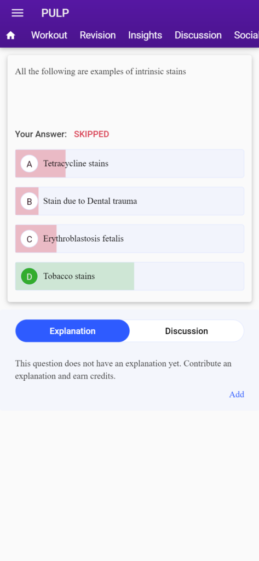Open the Workout tab
The height and width of the screenshot is (561, 259).
49,35
